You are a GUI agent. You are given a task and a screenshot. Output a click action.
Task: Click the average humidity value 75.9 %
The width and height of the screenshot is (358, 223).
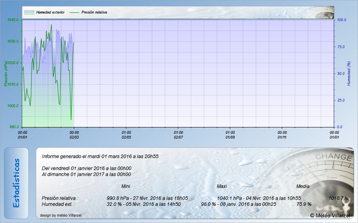coord(304,204)
